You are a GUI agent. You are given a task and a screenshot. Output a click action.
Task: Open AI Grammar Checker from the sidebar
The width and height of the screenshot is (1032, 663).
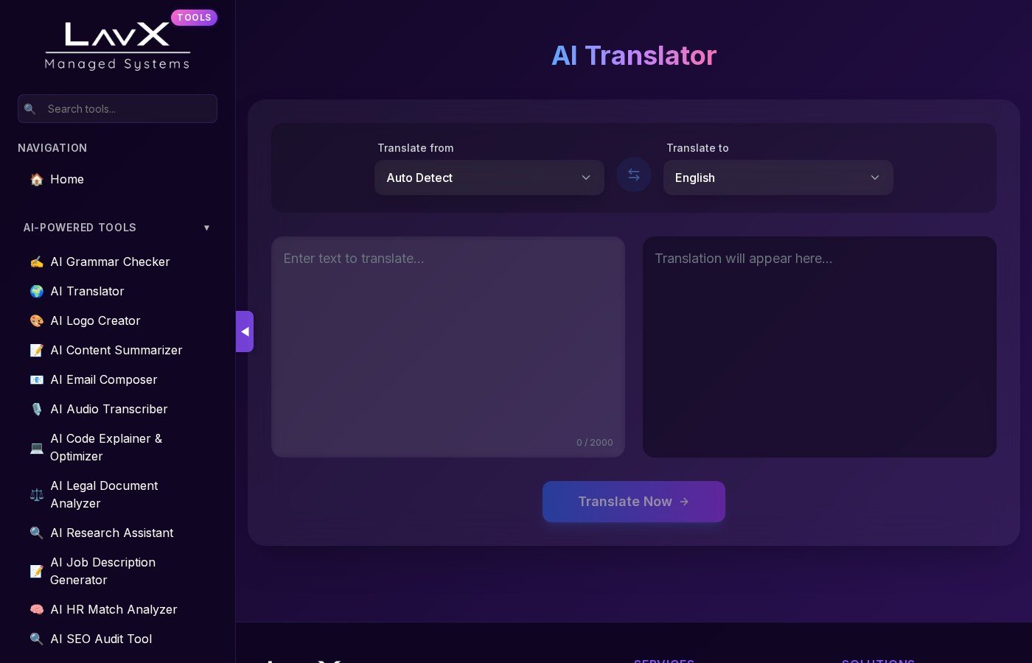click(110, 262)
